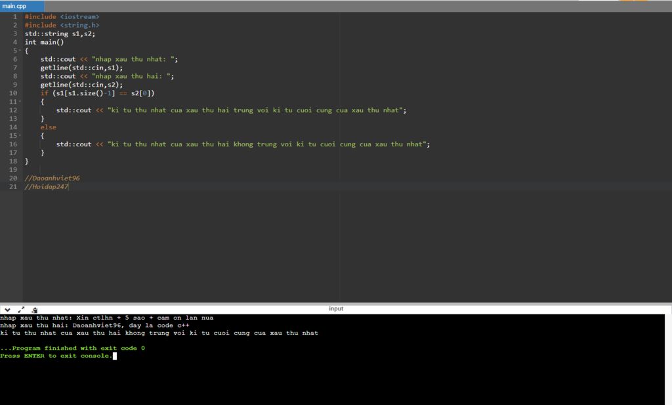This screenshot has width=672, height=405.
Task: Switch to the main.cpp tab
Action: point(22,6)
